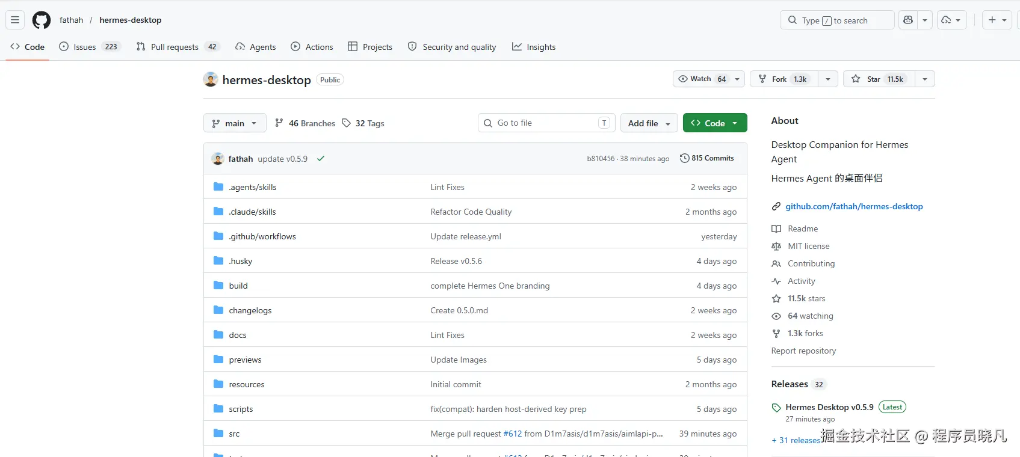Open the Issues tab
This screenshot has width=1020, height=457.
pos(90,47)
